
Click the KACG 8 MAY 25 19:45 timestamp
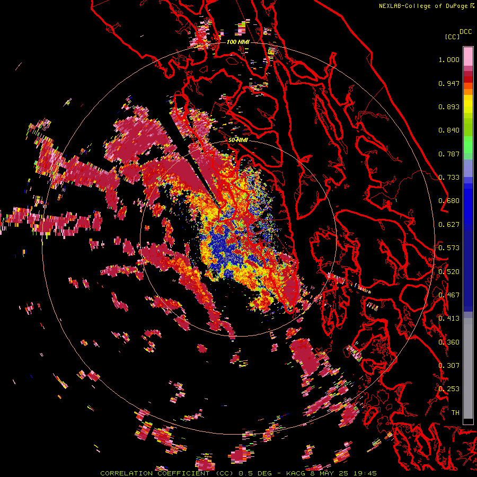(332, 473)
